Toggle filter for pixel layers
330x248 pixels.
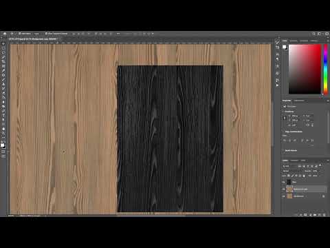pyautogui.click(x=300, y=166)
